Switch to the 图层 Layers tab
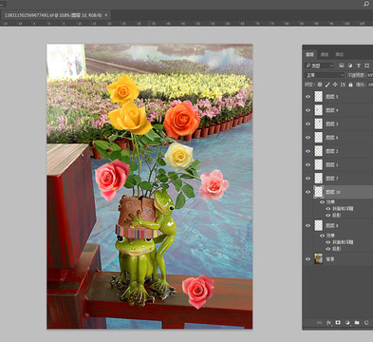This screenshot has width=373, height=342. (309, 54)
